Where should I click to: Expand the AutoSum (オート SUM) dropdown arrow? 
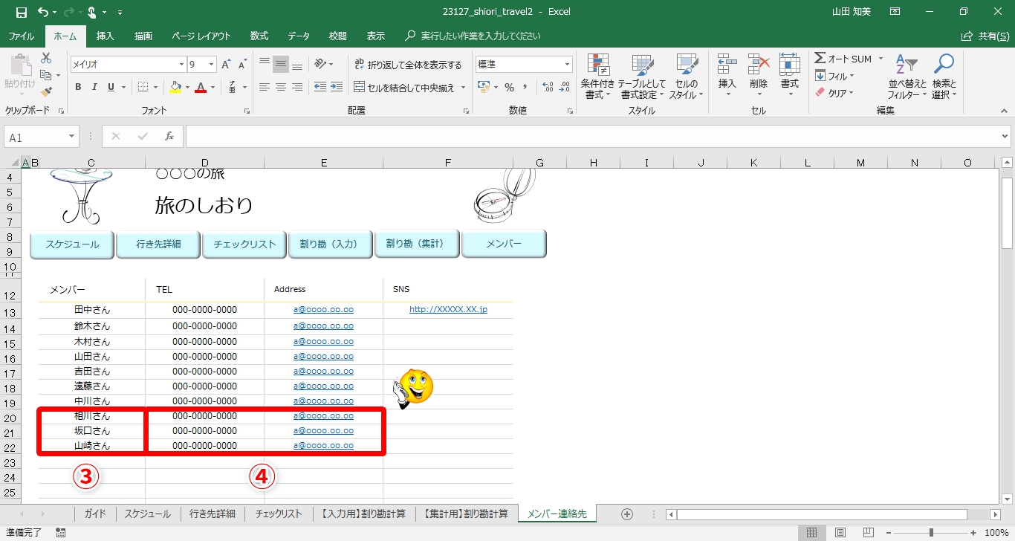click(x=881, y=59)
